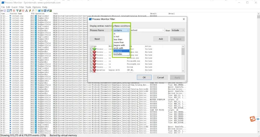
Task: Open the Tools menu
Action: click(x=28, y=7)
